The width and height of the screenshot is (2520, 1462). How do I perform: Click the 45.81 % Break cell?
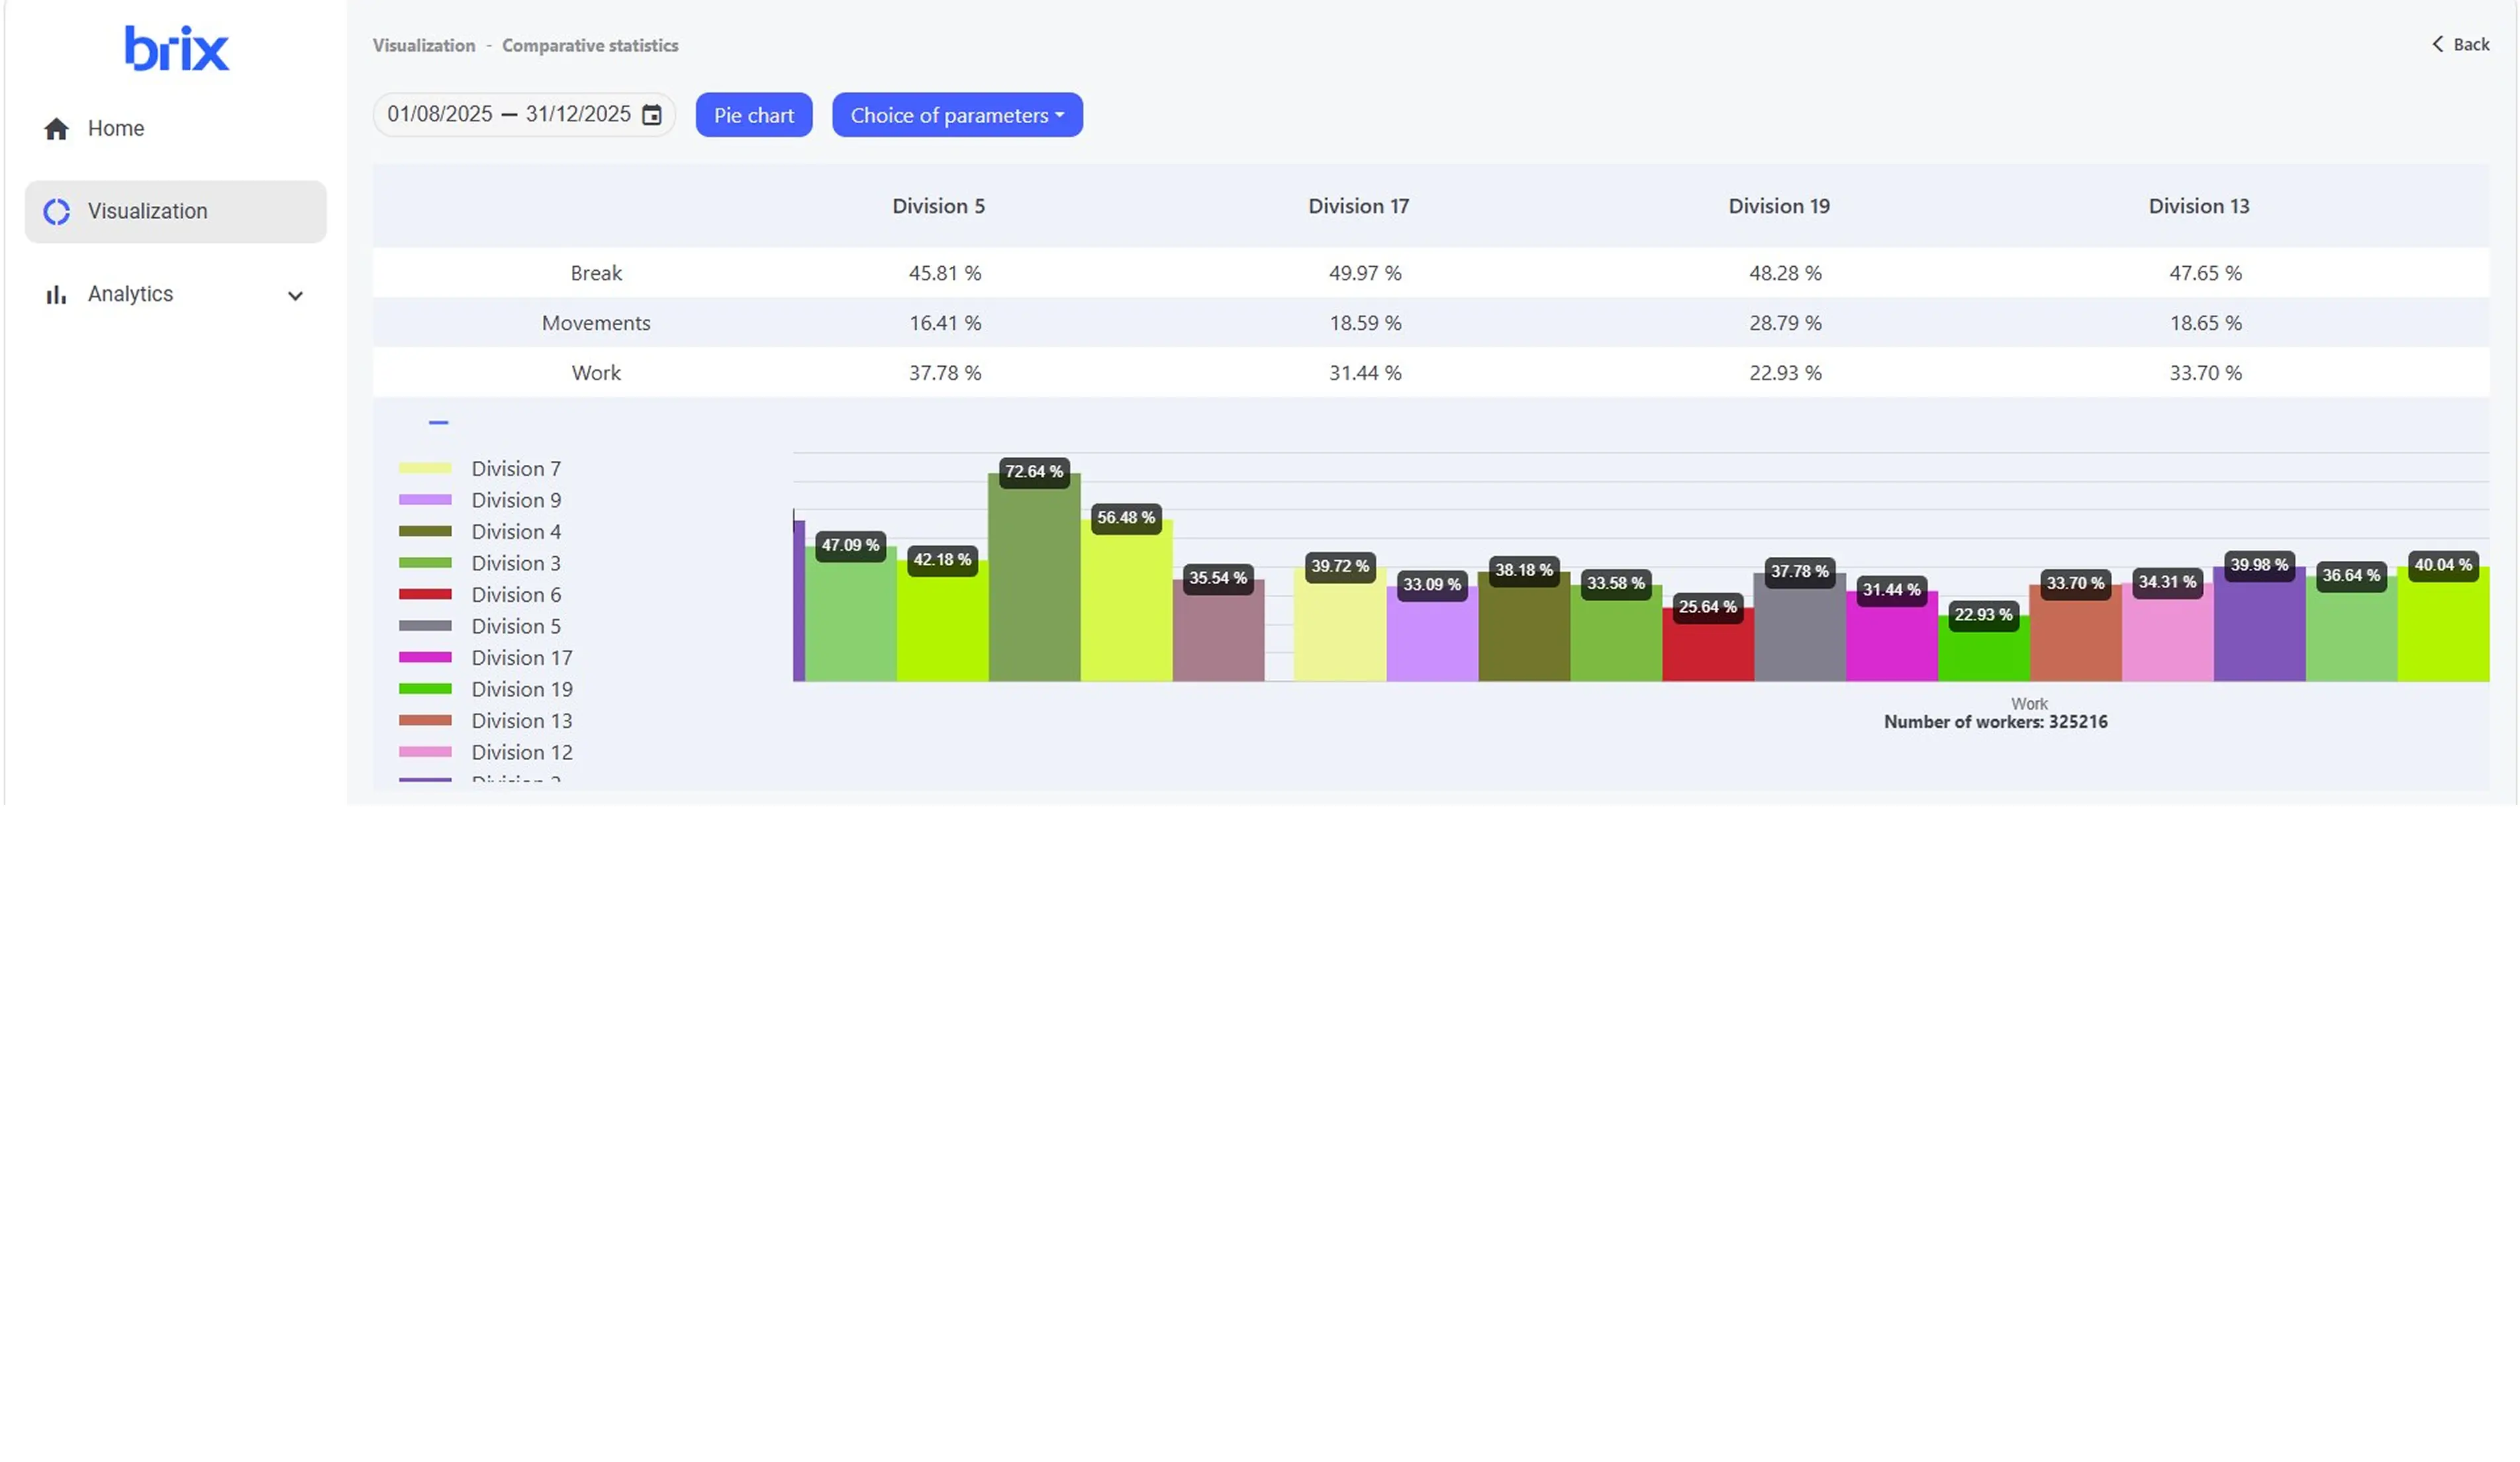point(945,273)
